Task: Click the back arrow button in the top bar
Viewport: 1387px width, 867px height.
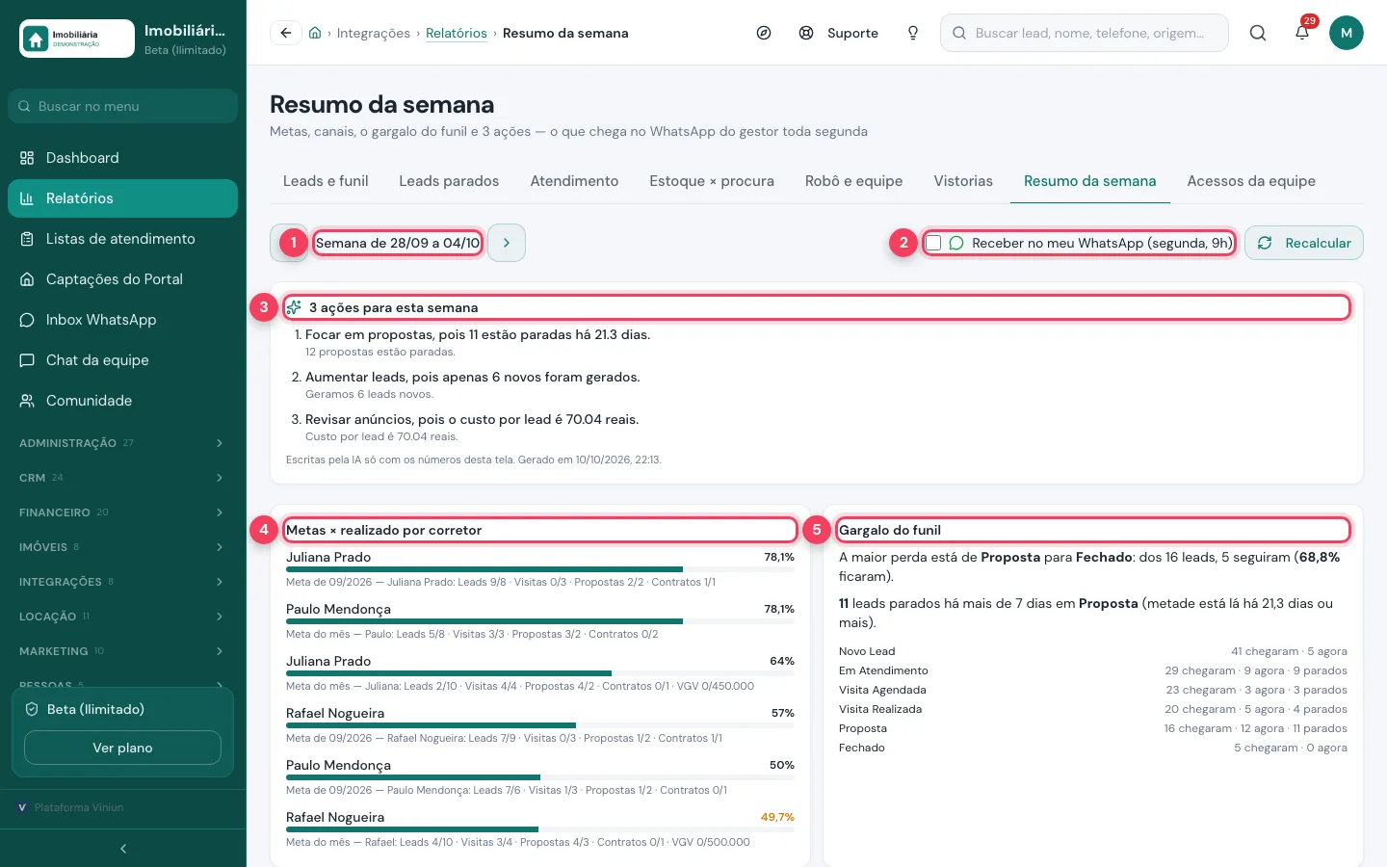Action: 286,33
